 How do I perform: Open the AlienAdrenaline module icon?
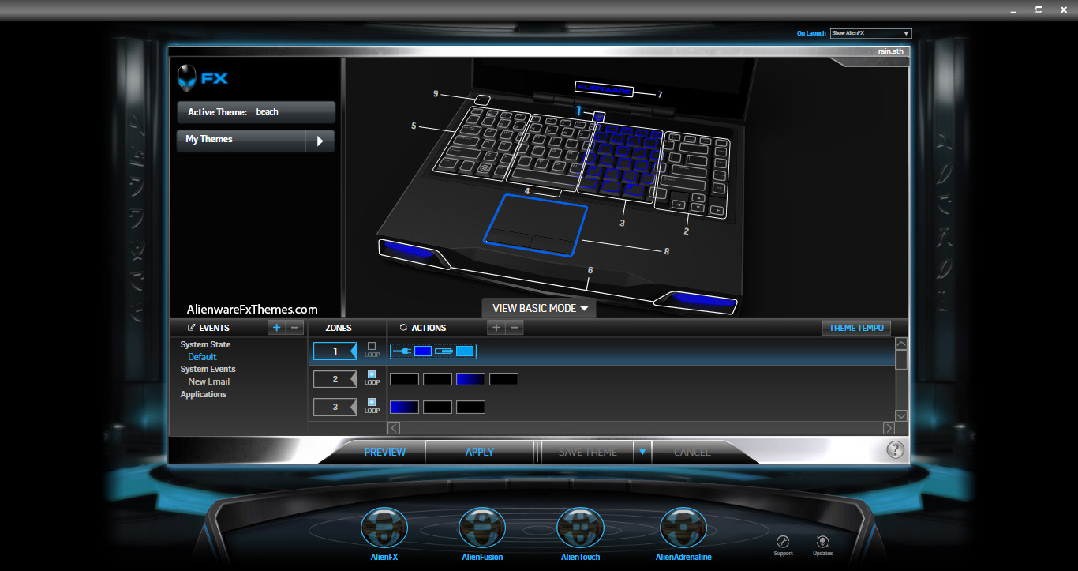683,528
